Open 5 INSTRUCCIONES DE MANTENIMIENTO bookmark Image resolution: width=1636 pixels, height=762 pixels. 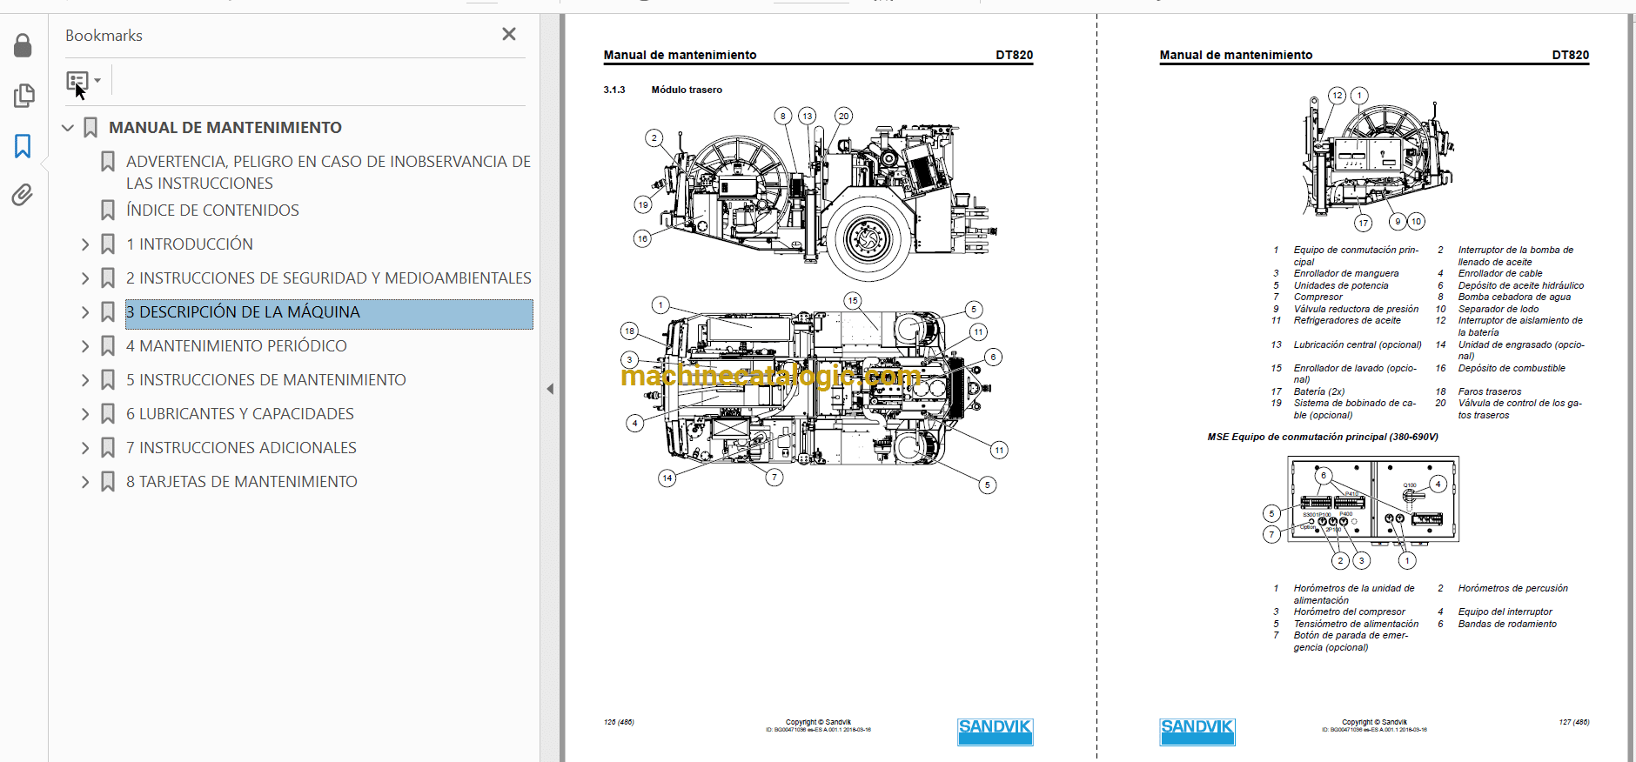266,380
